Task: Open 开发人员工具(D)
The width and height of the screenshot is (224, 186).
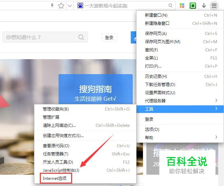Action: pos(85,162)
